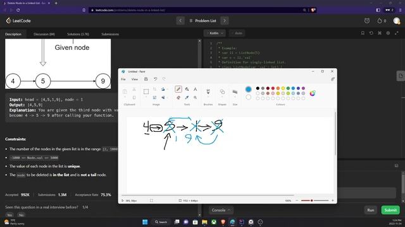Image resolution: width=405 pixels, height=227 pixels.
Task: Select the Pencil tool in Paint
Action: [178, 90]
